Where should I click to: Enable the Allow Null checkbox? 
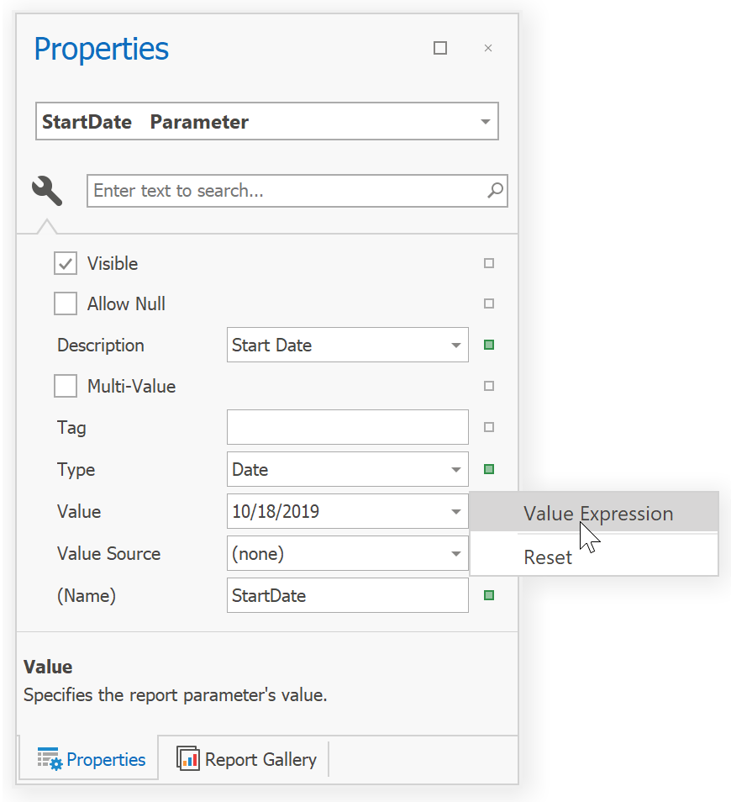66,303
